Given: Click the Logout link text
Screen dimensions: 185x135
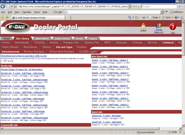Looking at the screenshot, I should point(143,30).
